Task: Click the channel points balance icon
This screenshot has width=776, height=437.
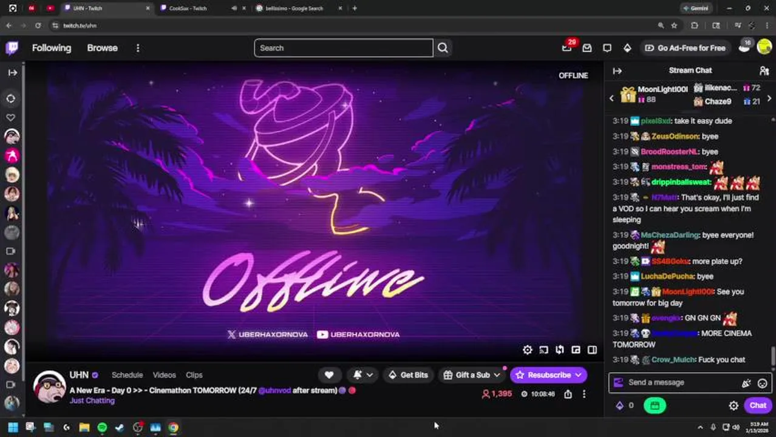Action: 619,405
